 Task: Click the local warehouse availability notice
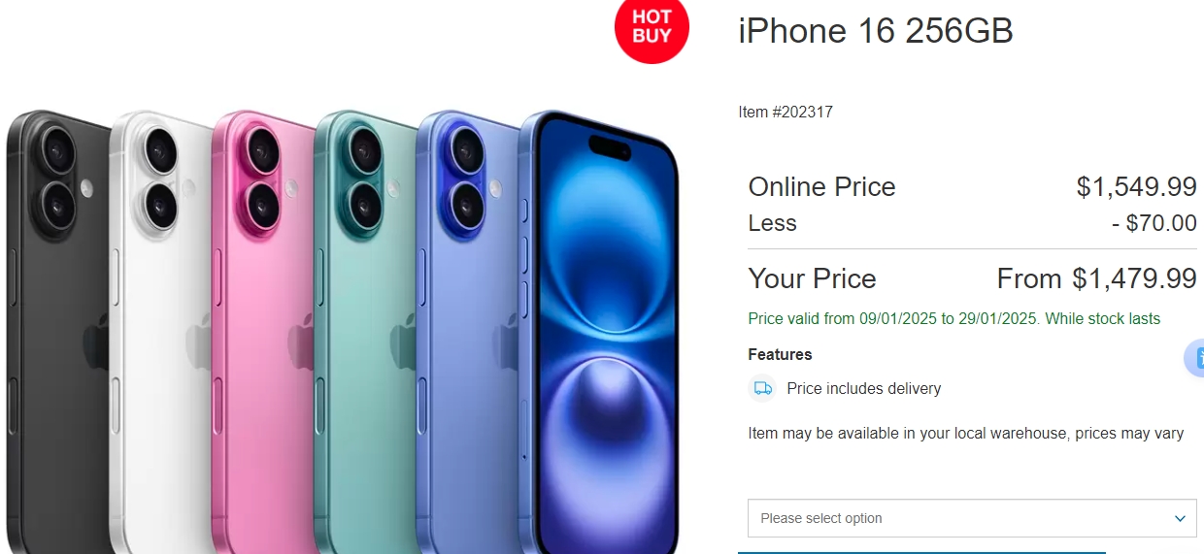[x=966, y=433]
